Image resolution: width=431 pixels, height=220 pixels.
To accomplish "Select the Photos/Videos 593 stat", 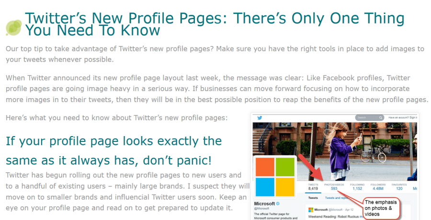I will 333,186.
